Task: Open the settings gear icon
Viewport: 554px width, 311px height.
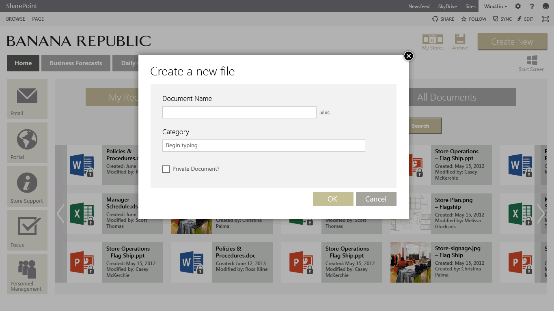Action: coord(518,6)
